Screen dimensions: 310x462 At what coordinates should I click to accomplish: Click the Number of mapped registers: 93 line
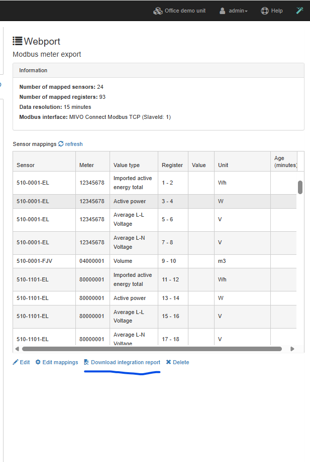[x=62, y=97]
